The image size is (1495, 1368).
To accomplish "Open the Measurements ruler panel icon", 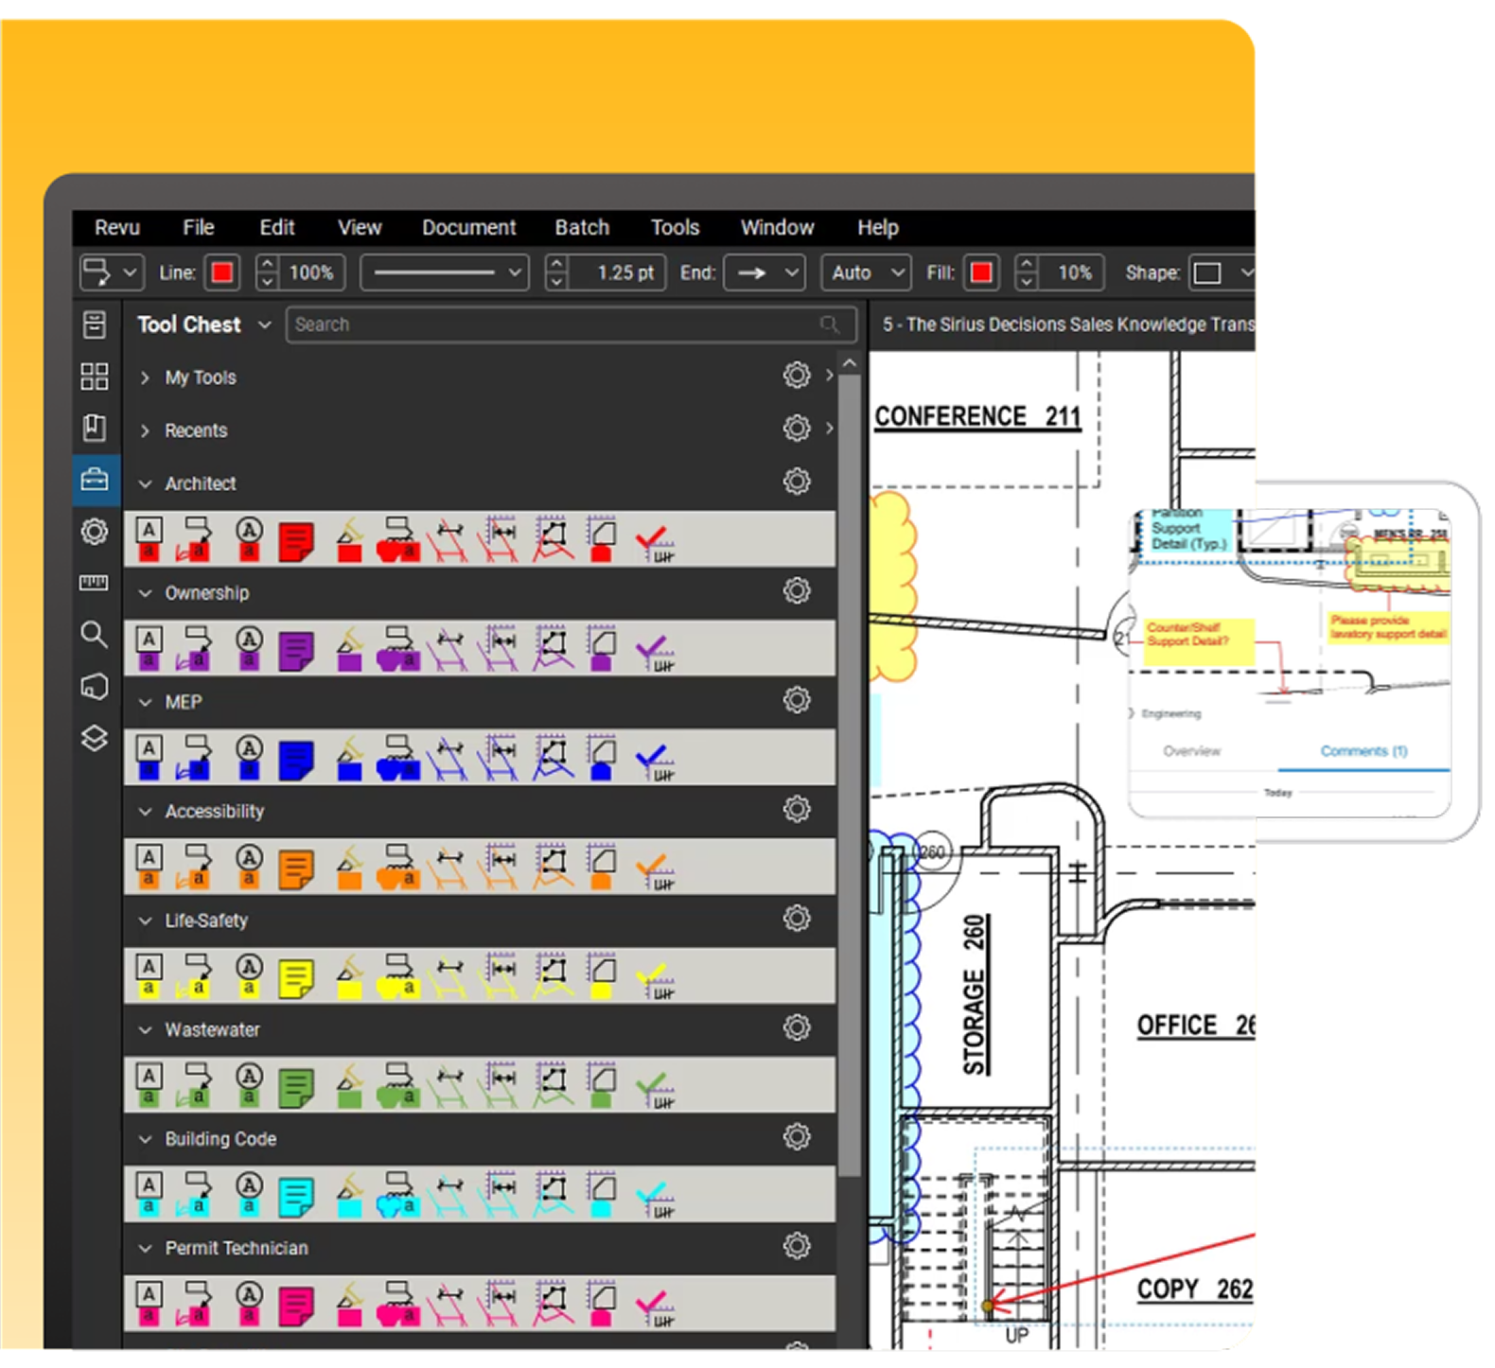I will pyautogui.click(x=95, y=583).
